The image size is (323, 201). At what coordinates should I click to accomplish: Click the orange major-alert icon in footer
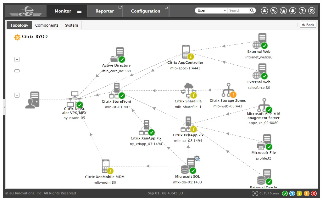coord(307,193)
